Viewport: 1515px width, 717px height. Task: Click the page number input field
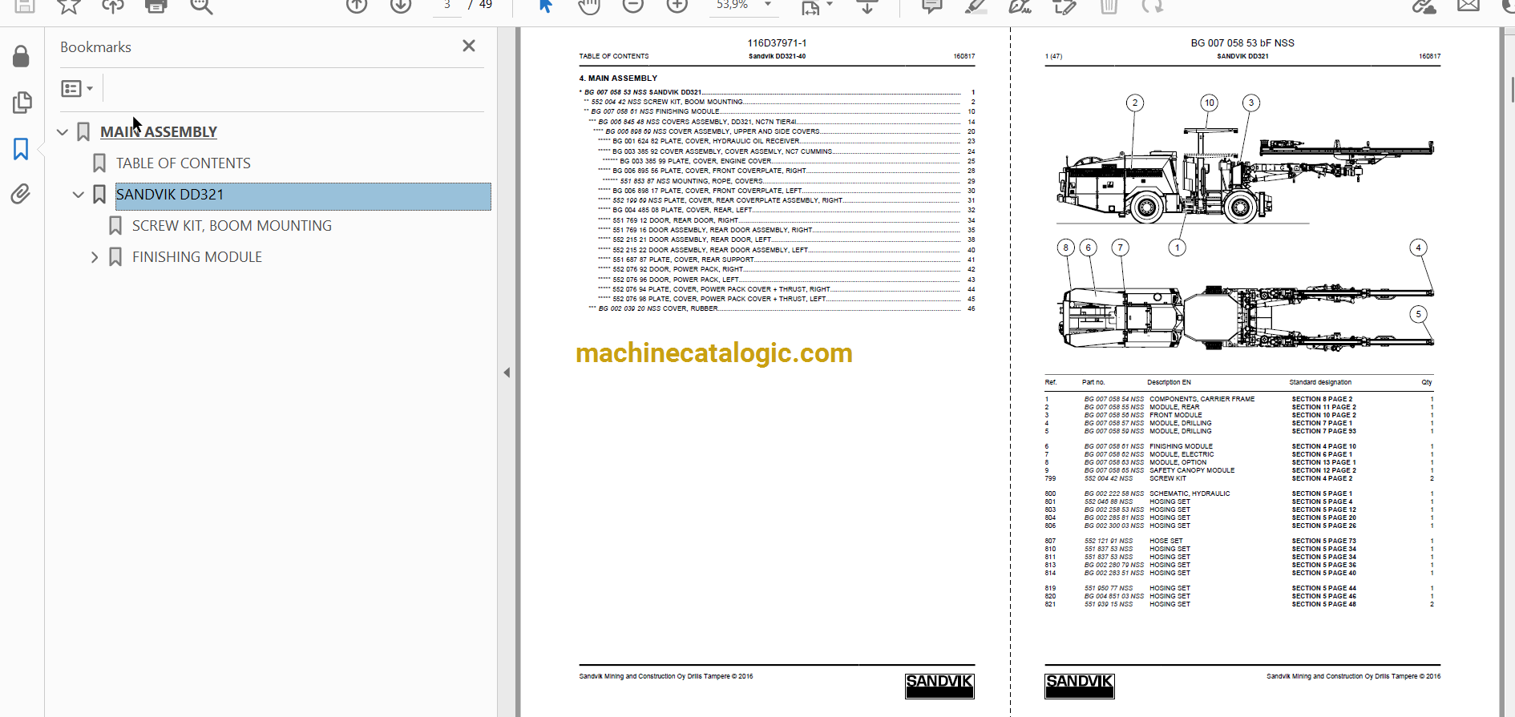[x=447, y=6]
